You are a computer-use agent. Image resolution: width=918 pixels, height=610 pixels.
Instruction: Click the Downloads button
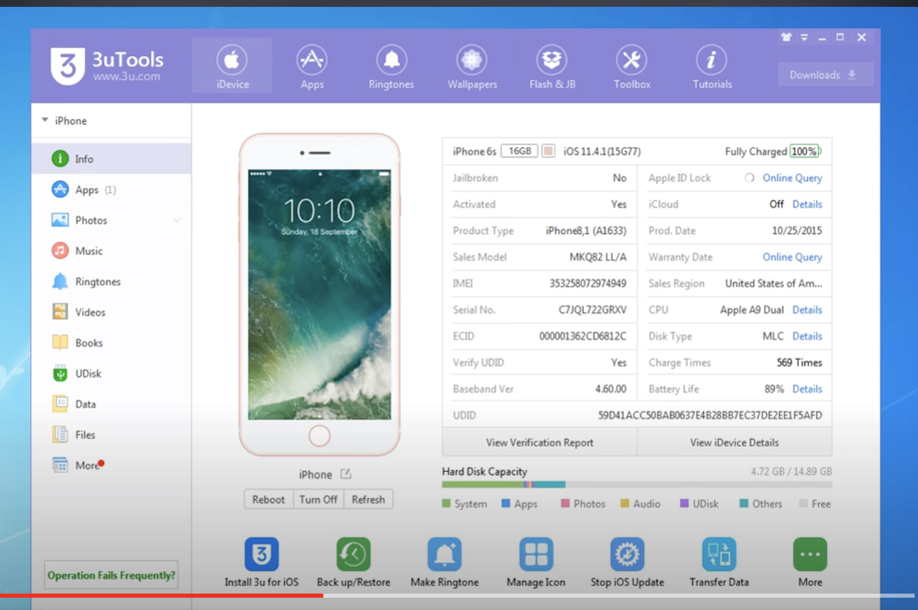coord(826,75)
